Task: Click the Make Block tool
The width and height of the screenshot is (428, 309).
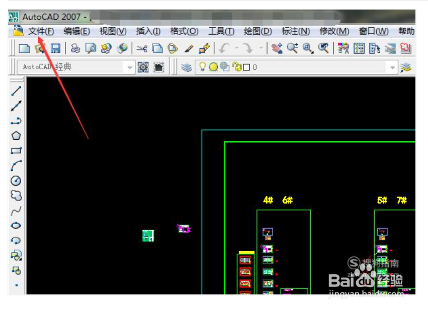Action: [17, 270]
